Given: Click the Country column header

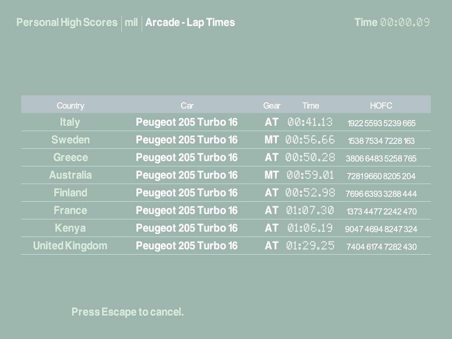Looking at the screenshot, I should [x=70, y=105].
